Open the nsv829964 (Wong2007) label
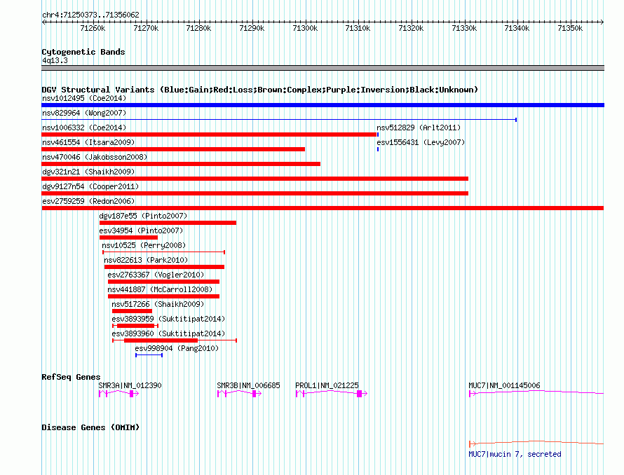Image resolution: width=624 pixels, height=475 pixels. pos(84,113)
